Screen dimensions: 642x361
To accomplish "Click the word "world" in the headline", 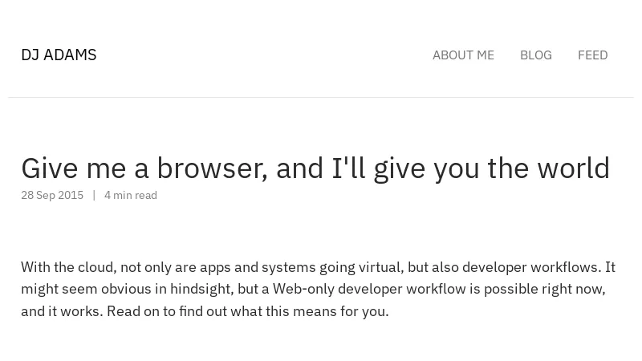I will coord(573,168).
